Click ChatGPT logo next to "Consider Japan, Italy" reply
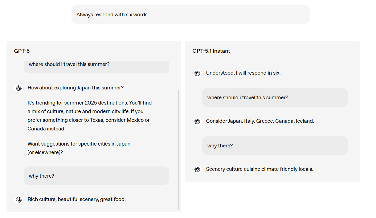The image size is (376, 218). (x=197, y=121)
